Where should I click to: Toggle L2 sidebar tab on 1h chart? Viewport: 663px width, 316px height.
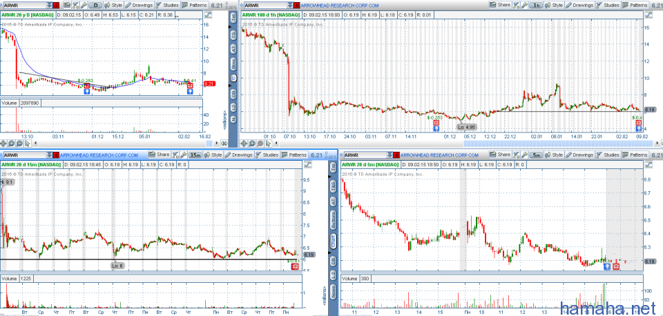coord(233,107)
